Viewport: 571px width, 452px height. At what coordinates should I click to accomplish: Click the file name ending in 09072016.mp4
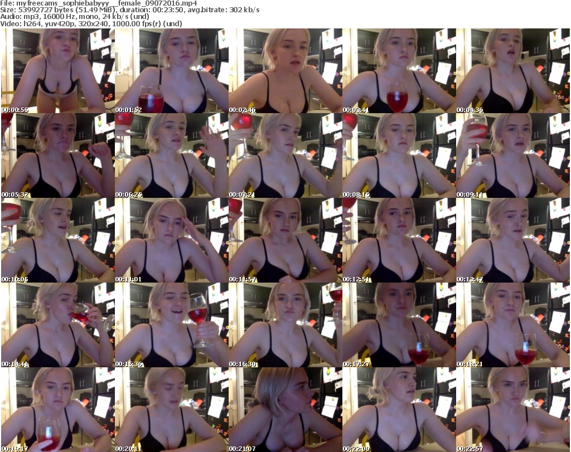pos(107,3)
